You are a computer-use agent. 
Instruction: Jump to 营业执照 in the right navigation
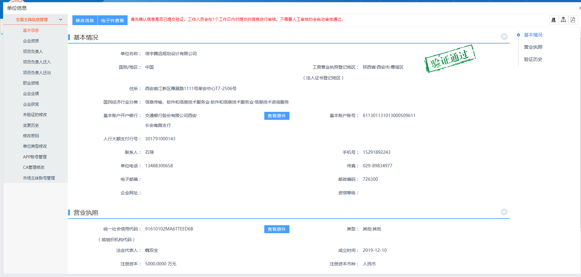533,47
